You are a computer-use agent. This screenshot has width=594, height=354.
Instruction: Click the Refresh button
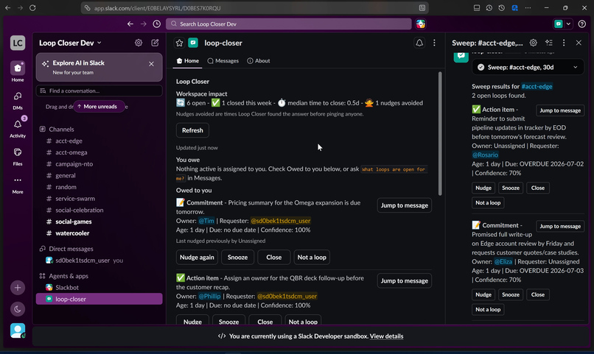click(x=192, y=130)
